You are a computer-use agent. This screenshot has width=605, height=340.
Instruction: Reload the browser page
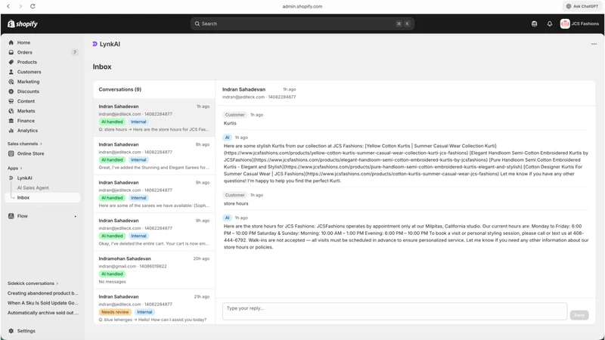(x=33, y=6)
